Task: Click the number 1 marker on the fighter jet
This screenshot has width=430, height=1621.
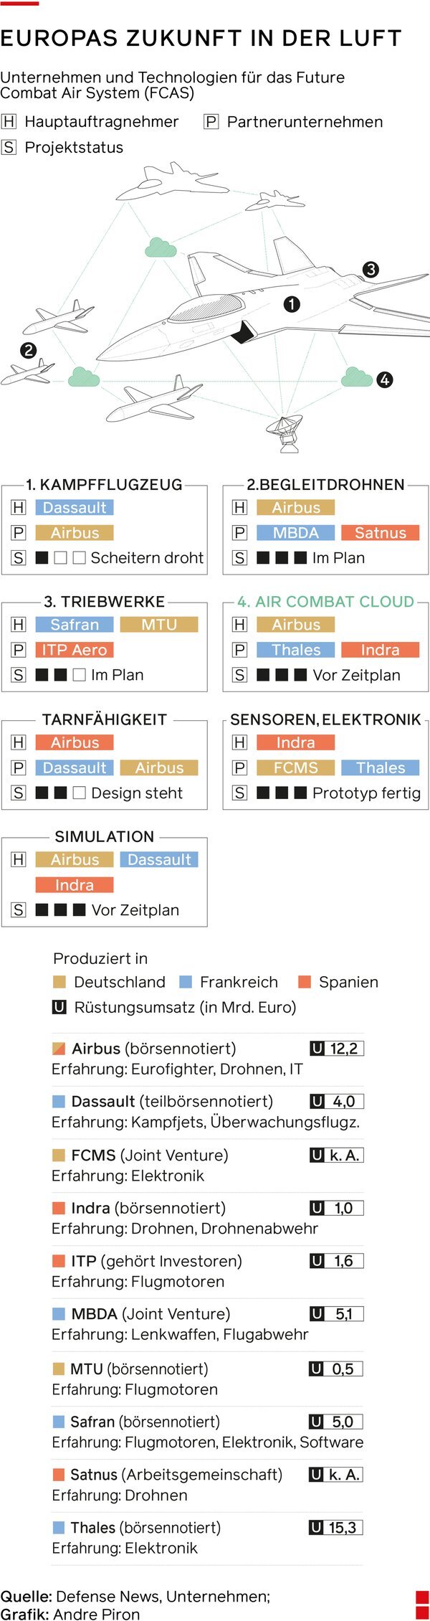Action: tap(292, 304)
